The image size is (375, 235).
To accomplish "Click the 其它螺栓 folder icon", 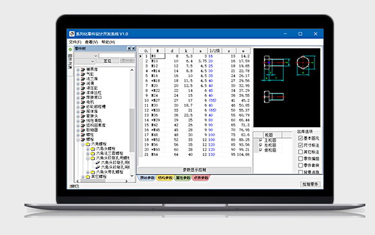I will [x=88, y=177].
